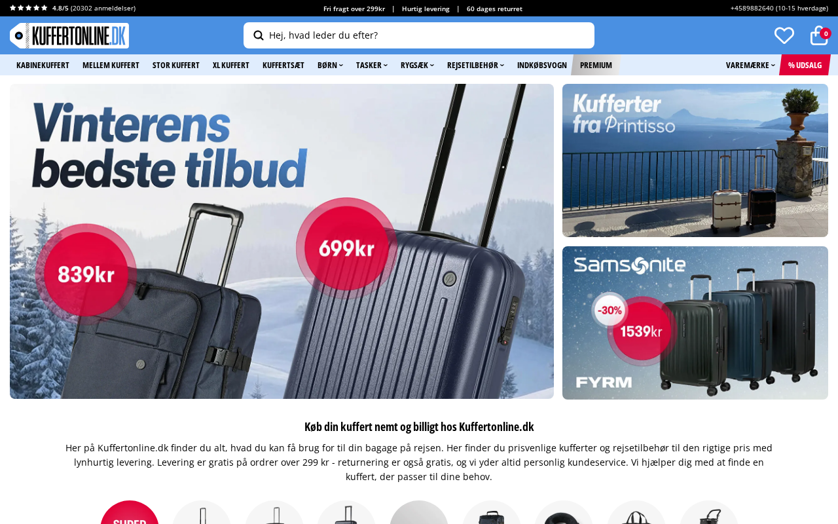Click the Kuffertonline.dk logo
Viewport: 838px width, 524px height.
(x=69, y=35)
